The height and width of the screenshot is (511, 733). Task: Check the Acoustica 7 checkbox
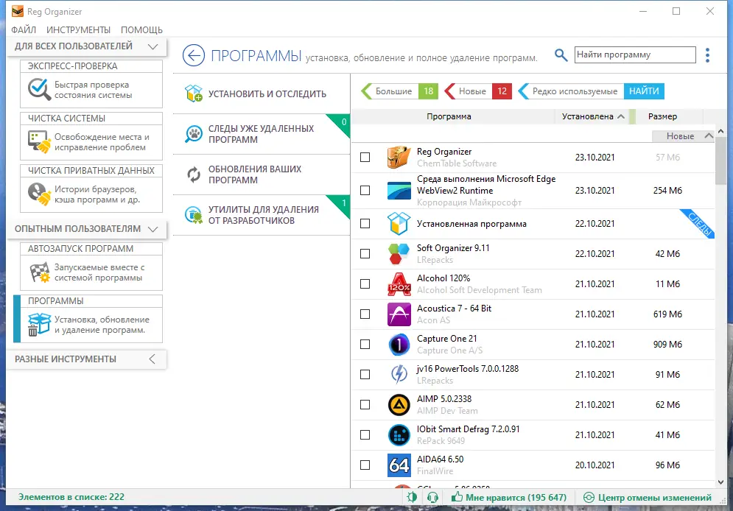point(365,314)
